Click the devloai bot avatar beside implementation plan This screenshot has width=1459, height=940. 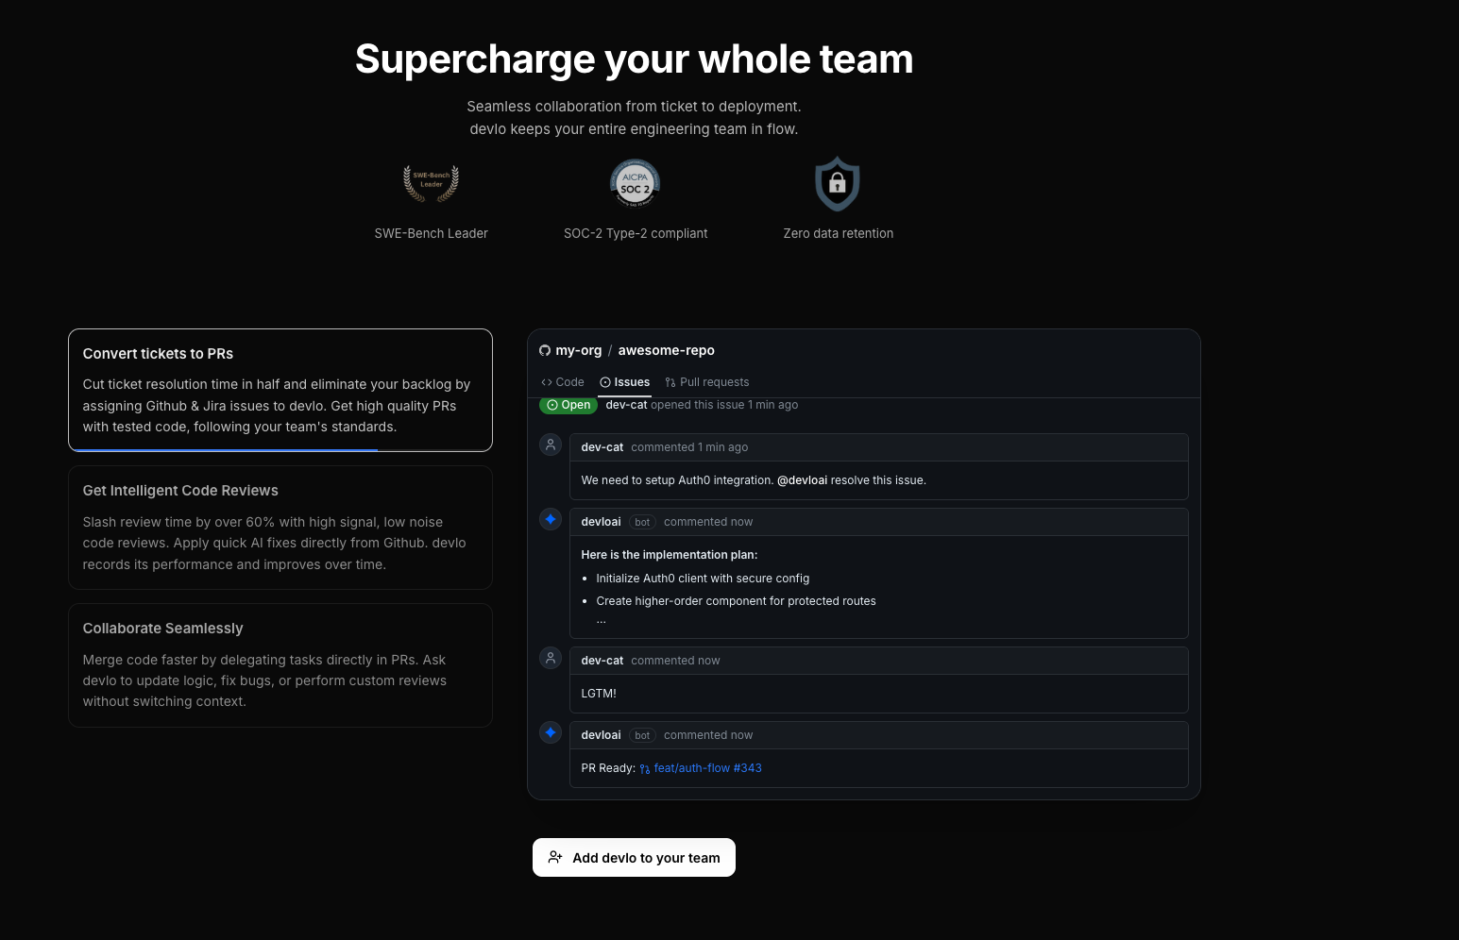pyautogui.click(x=551, y=519)
